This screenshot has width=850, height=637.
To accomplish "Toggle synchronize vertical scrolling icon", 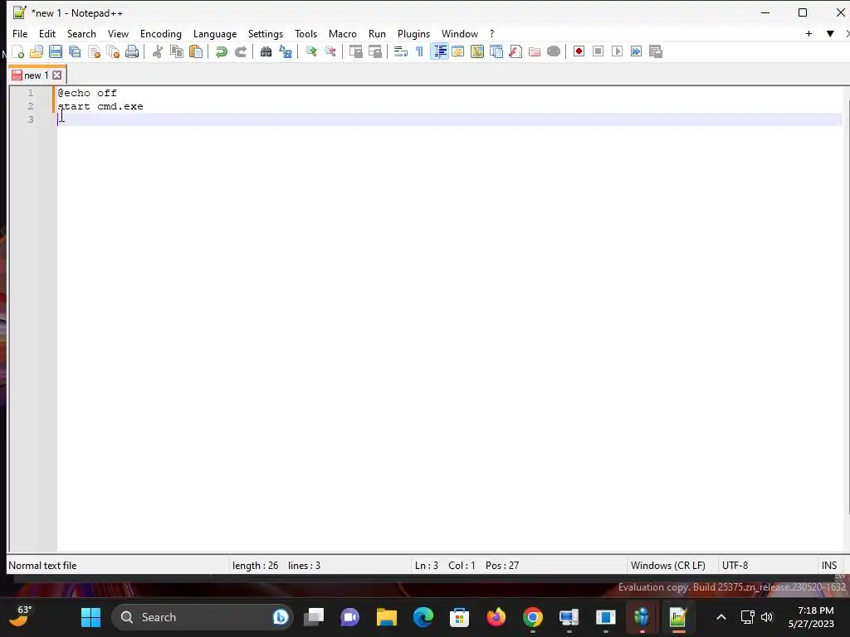I will click(x=355, y=52).
